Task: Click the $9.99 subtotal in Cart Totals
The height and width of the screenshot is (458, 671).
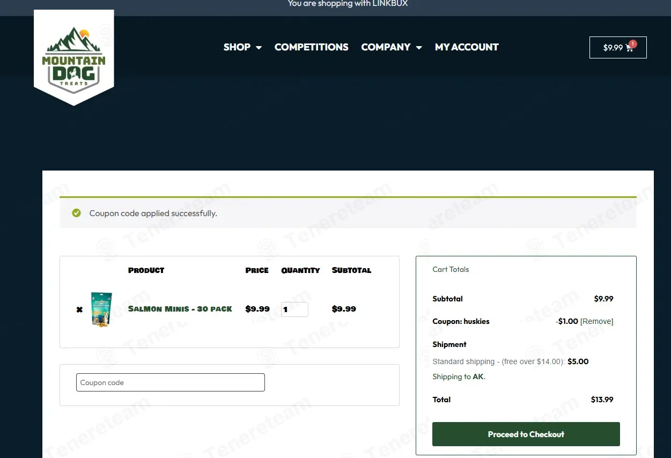Action: (x=604, y=299)
